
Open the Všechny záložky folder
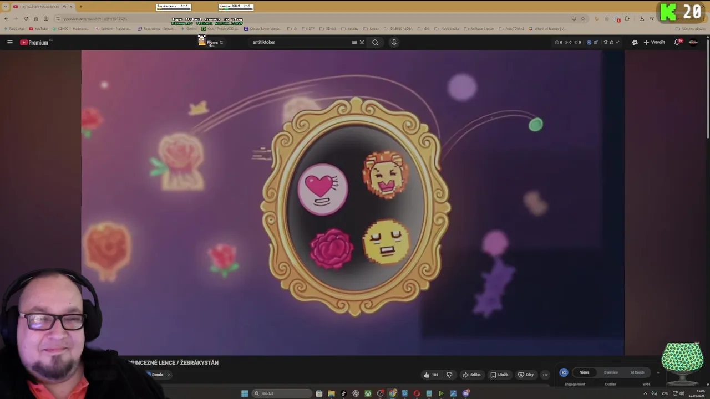pos(691,29)
